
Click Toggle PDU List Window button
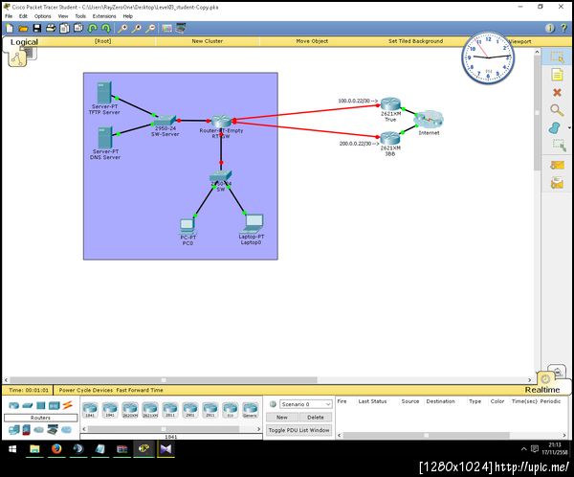(x=298, y=430)
